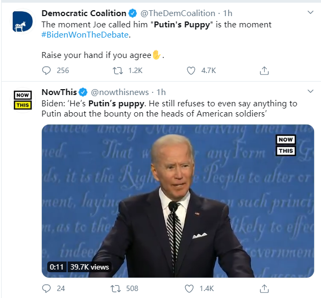
Task: Open Democratic Coalition display name
Action: [84, 13]
